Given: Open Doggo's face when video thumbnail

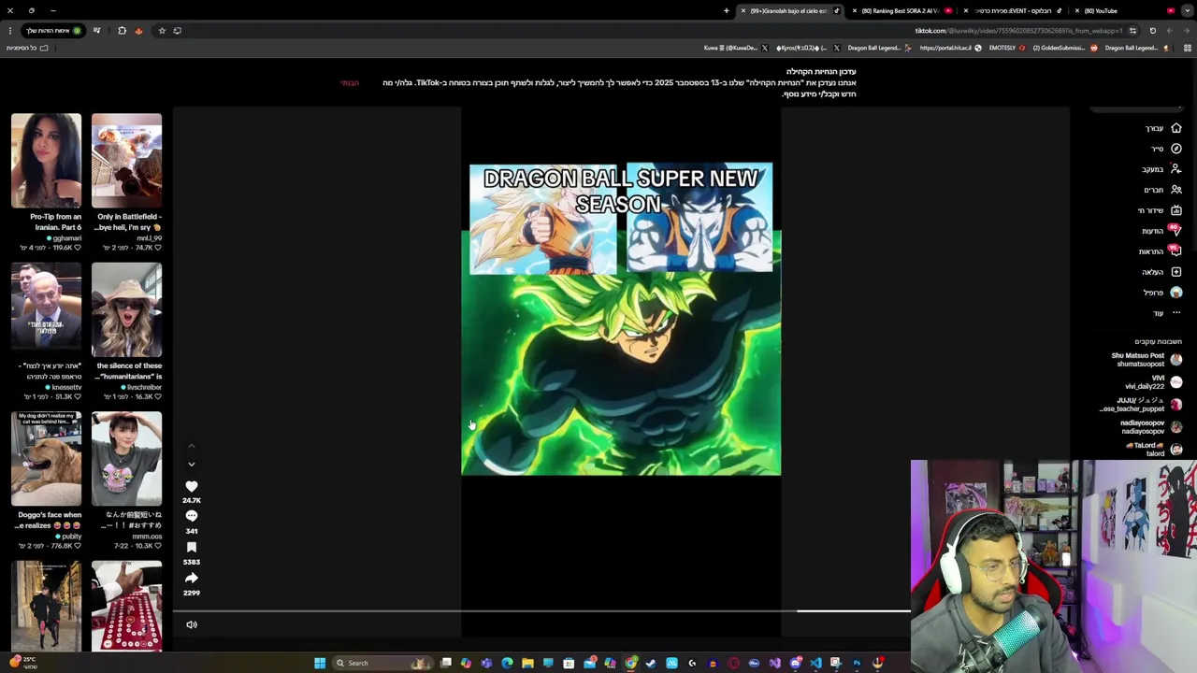Looking at the screenshot, I should pyautogui.click(x=46, y=458).
